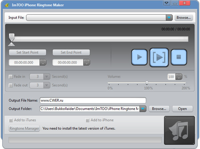The image size is (200, 149).
Task: Check the Add to iPhone option
Action: point(87,120)
